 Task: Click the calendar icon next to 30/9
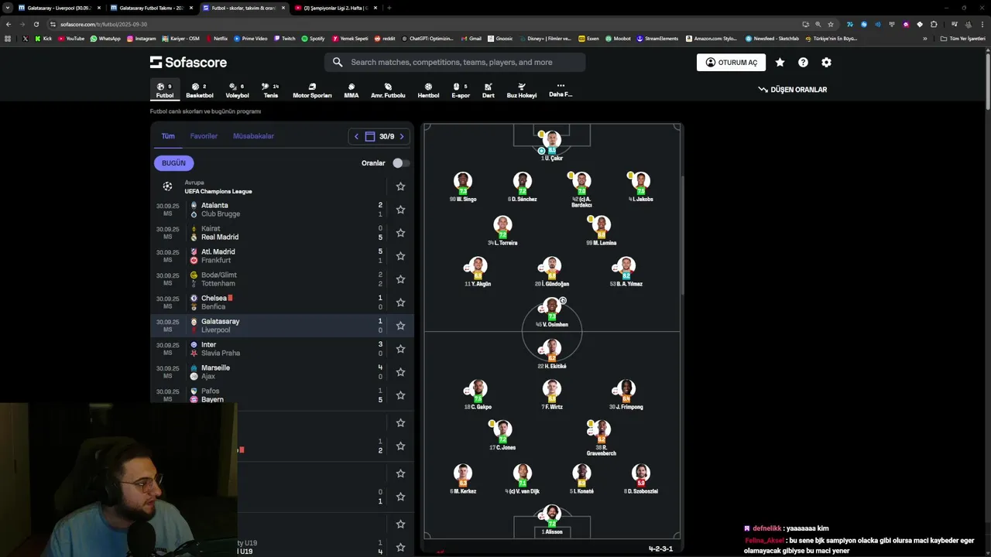(370, 136)
